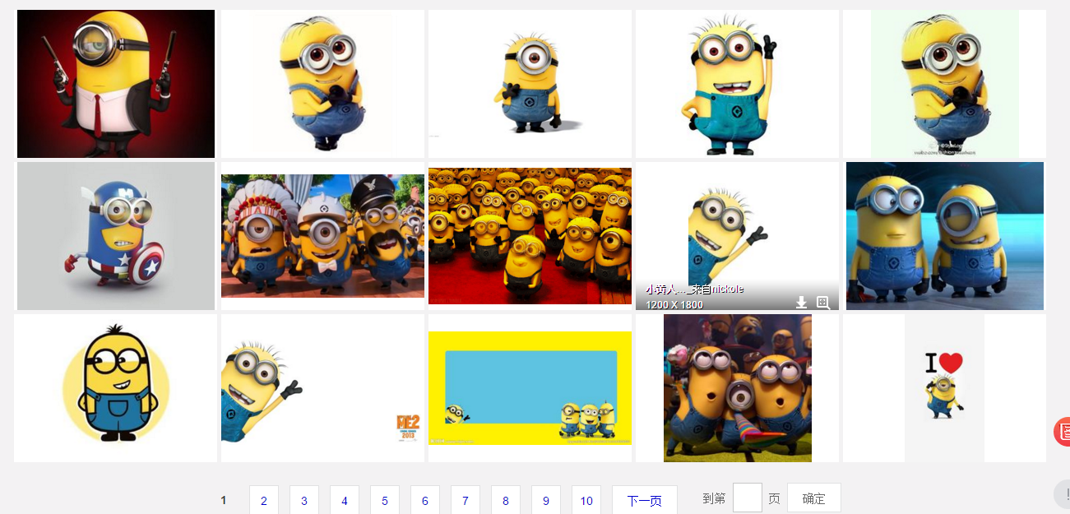The width and height of the screenshot is (1070, 514).
Task: Go to page 8 of results
Action: click(506, 500)
